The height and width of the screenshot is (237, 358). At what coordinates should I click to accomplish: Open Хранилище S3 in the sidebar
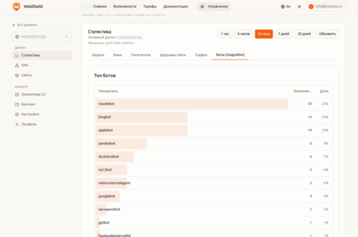[42, 95]
